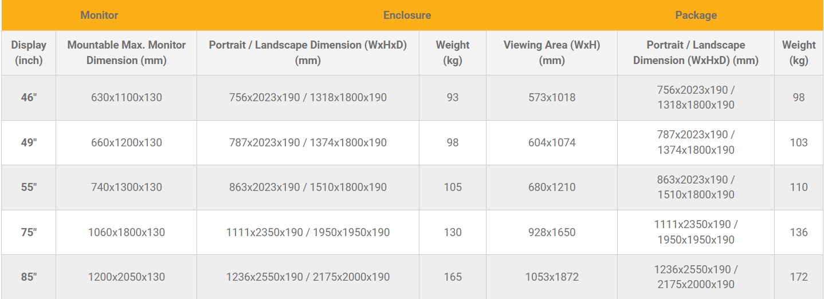This screenshot has height=299, width=824.
Task: Select the 1060x1800x130 monitor dimension cell
Action: point(127,232)
